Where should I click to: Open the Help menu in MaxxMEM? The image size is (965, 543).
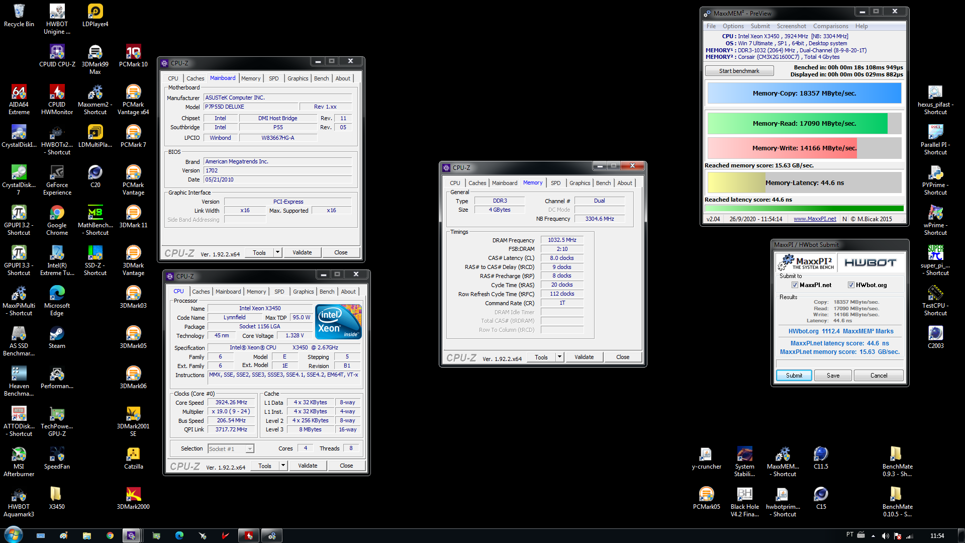tap(861, 26)
